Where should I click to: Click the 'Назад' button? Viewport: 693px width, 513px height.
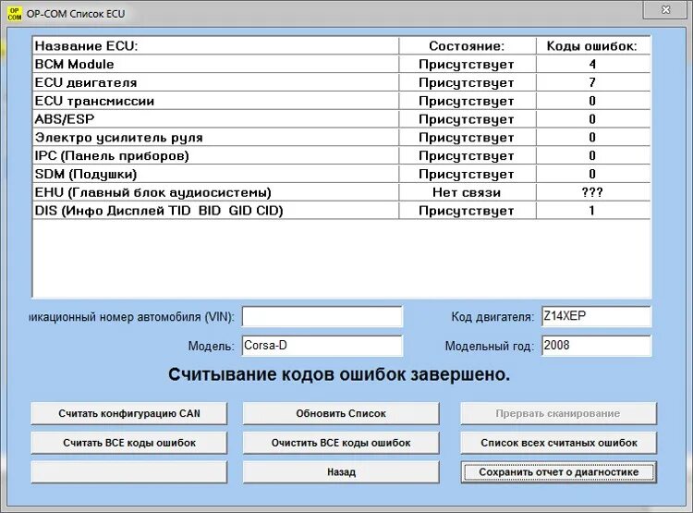[x=341, y=472]
